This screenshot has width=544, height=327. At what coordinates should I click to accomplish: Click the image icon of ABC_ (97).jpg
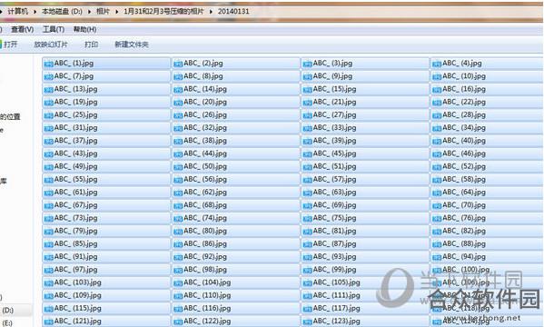[48, 270]
